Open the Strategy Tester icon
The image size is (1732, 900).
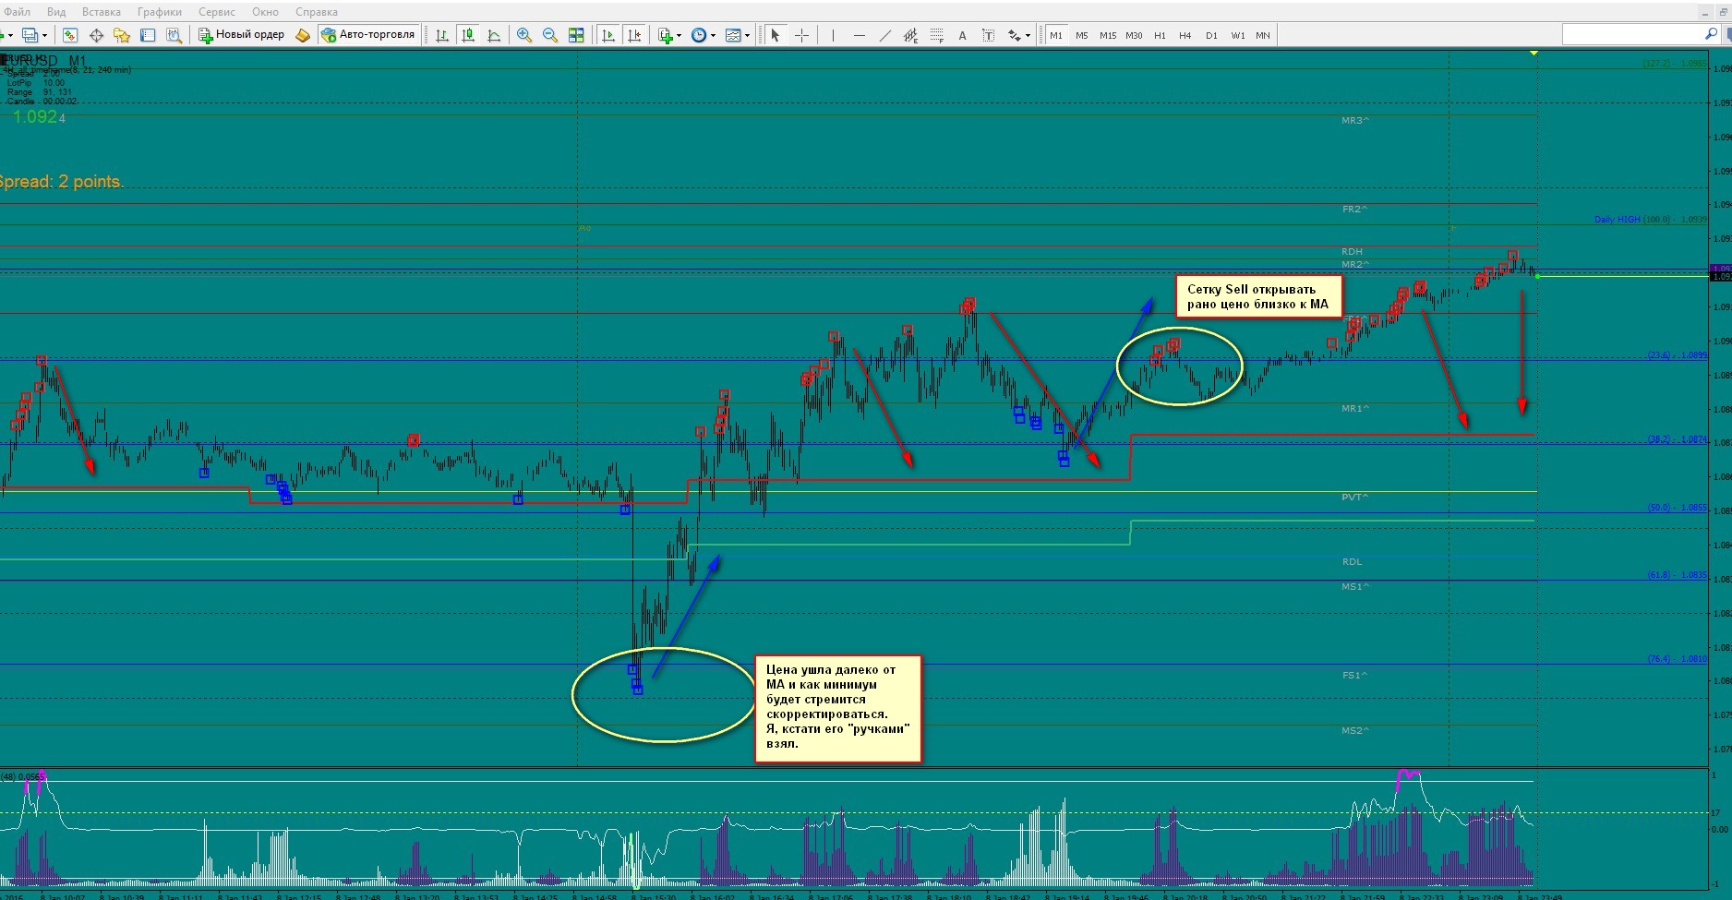(174, 35)
